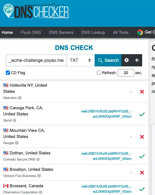Click the US flag beside Dothan
This screenshot has width=155, height=195.
[6, 153]
